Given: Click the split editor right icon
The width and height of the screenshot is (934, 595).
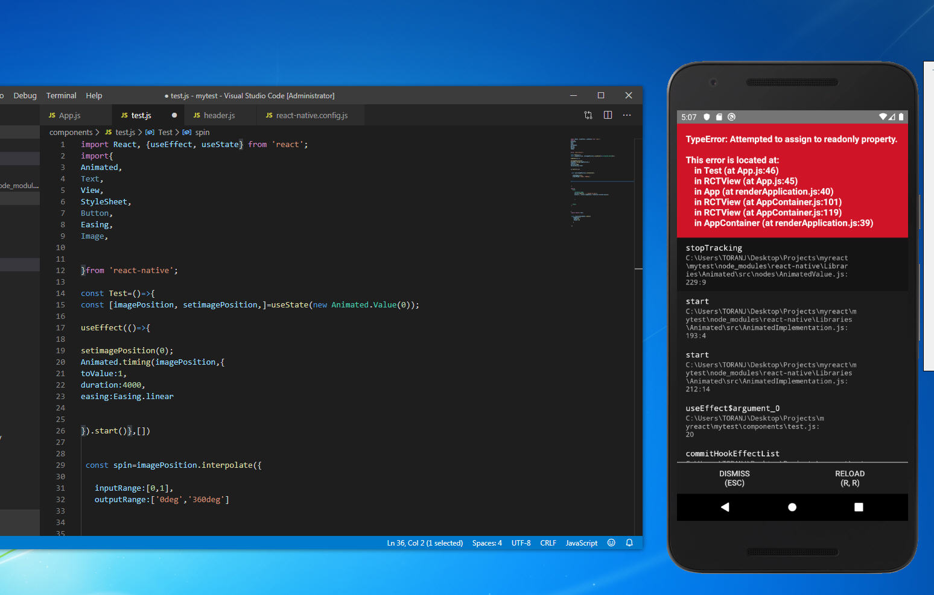Looking at the screenshot, I should point(608,115).
